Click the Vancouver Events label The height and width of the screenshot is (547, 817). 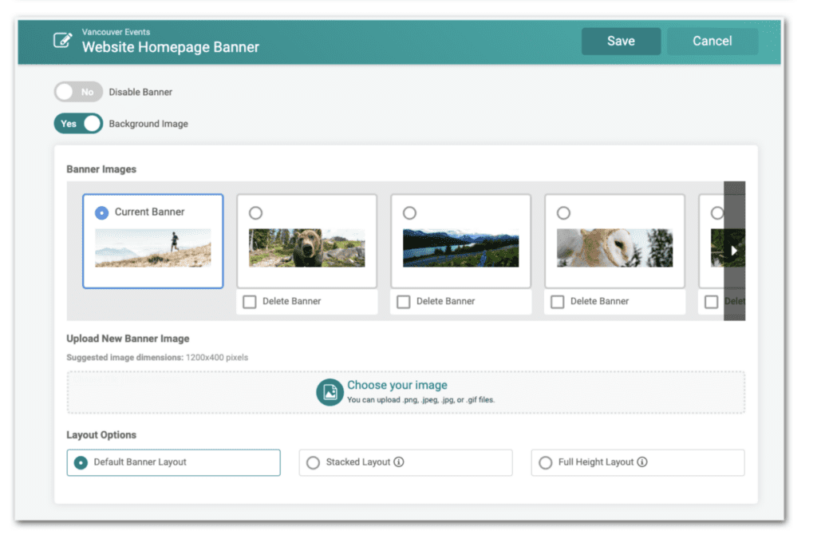pyautogui.click(x=116, y=32)
